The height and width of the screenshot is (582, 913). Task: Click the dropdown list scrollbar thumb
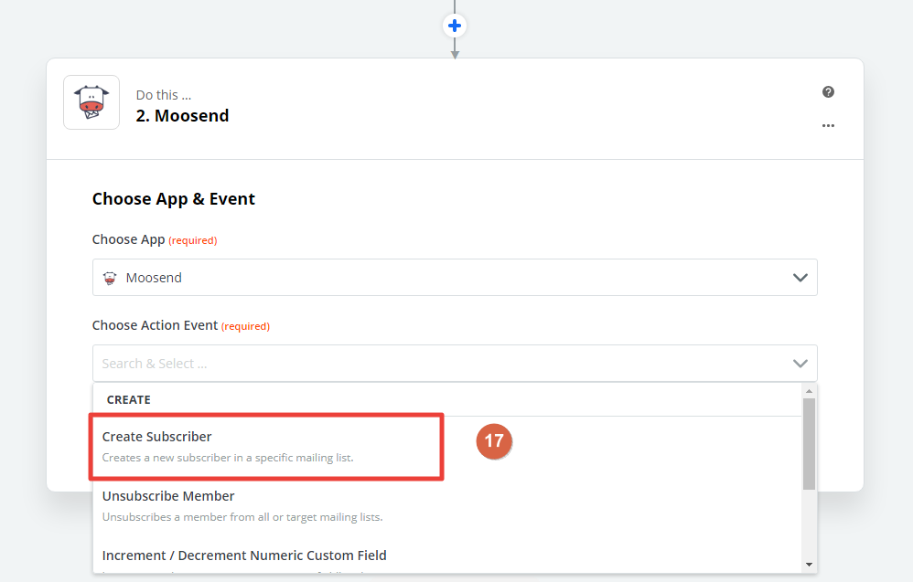(x=809, y=444)
